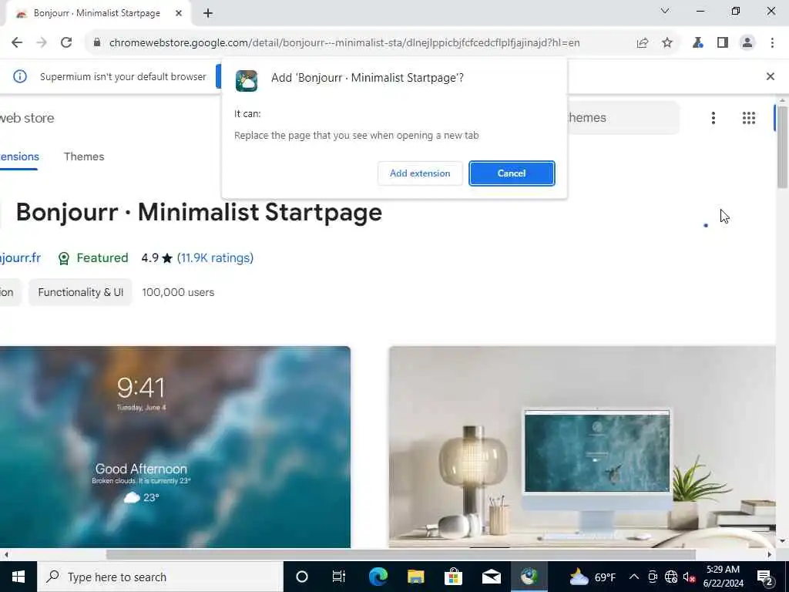
Task: Click the Functionality & UI category chip
Action: click(x=80, y=292)
